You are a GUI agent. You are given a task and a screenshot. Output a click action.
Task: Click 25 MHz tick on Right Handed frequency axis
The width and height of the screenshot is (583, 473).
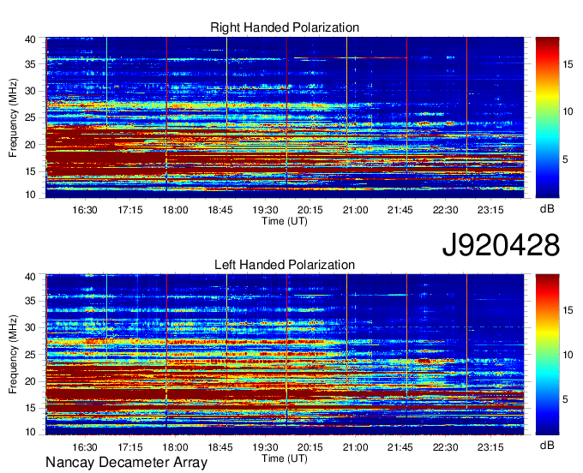pyautogui.click(x=30, y=117)
